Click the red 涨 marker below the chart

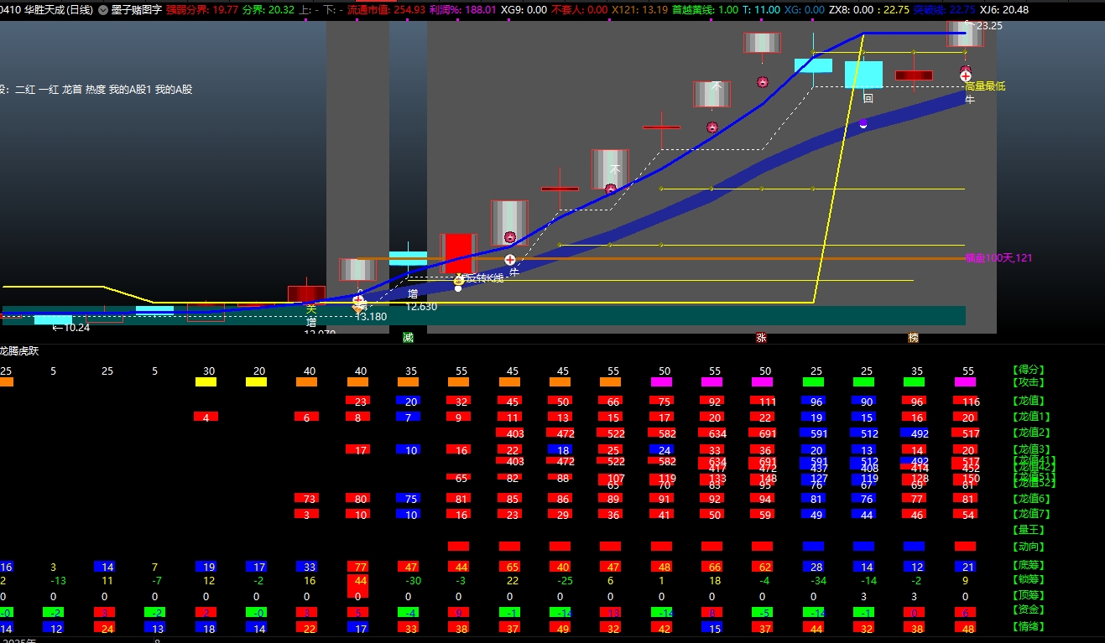click(x=762, y=338)
